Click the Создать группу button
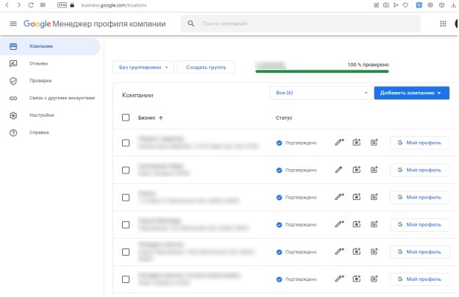The image size is (459, 297). [206, 68]
